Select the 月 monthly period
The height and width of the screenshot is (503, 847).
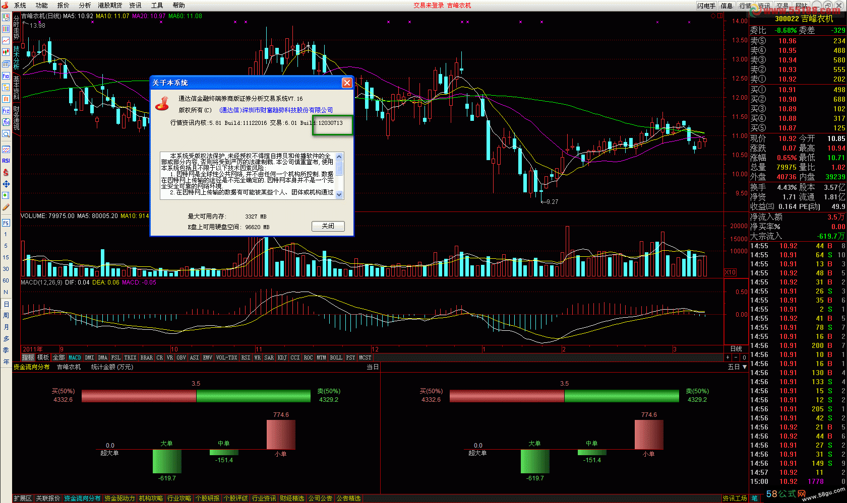point(6,327)
